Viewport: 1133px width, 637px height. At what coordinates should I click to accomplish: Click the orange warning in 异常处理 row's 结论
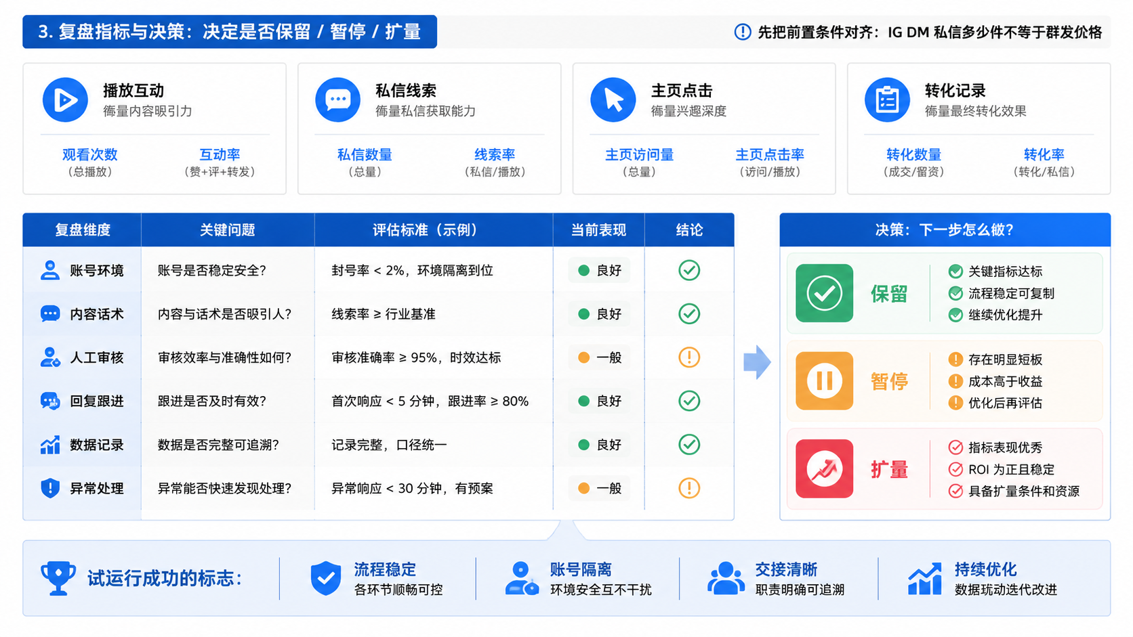[x=689, y=488]
